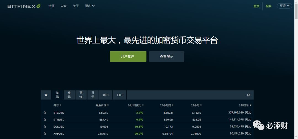This screenshot has height=139, width=298.
Task: Click the 报名 sign-up link
Action: pyautogui.click(x=268, y=6)
